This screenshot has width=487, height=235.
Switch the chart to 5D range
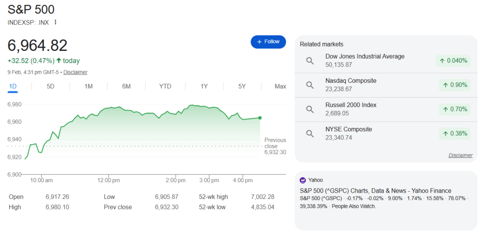[x=50, y=87]
